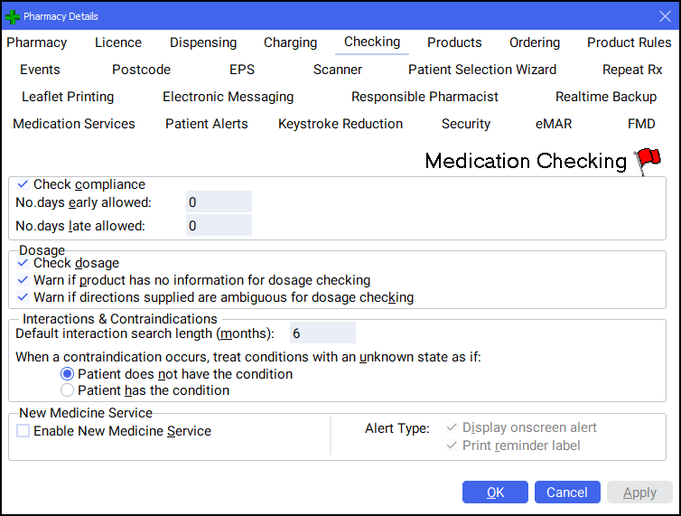The width and height of the screenshot is (681, 516).
Task: Select the Realtime Backup tab
Action: click(x=606, y=97)
